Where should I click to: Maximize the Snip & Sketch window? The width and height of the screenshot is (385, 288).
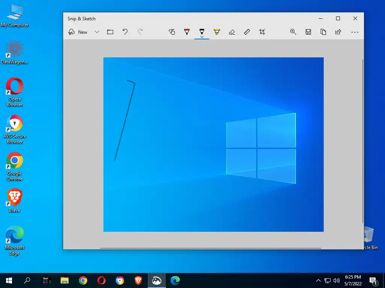coord(338,18)
